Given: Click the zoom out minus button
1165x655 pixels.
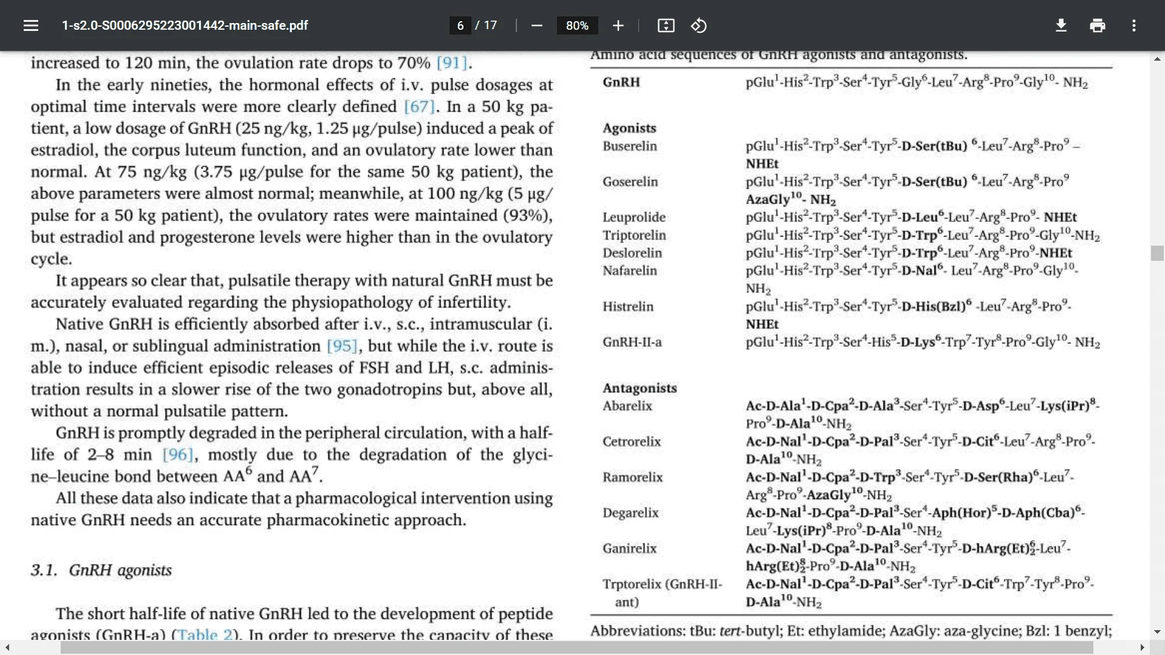Looking at the screenshot, I should (536, 25).
